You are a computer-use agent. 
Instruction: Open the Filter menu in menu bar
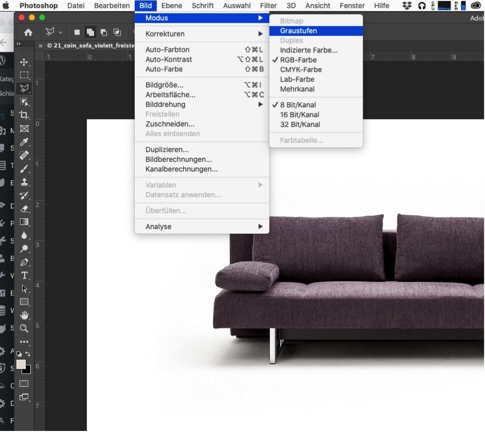[x=268, y=6]
